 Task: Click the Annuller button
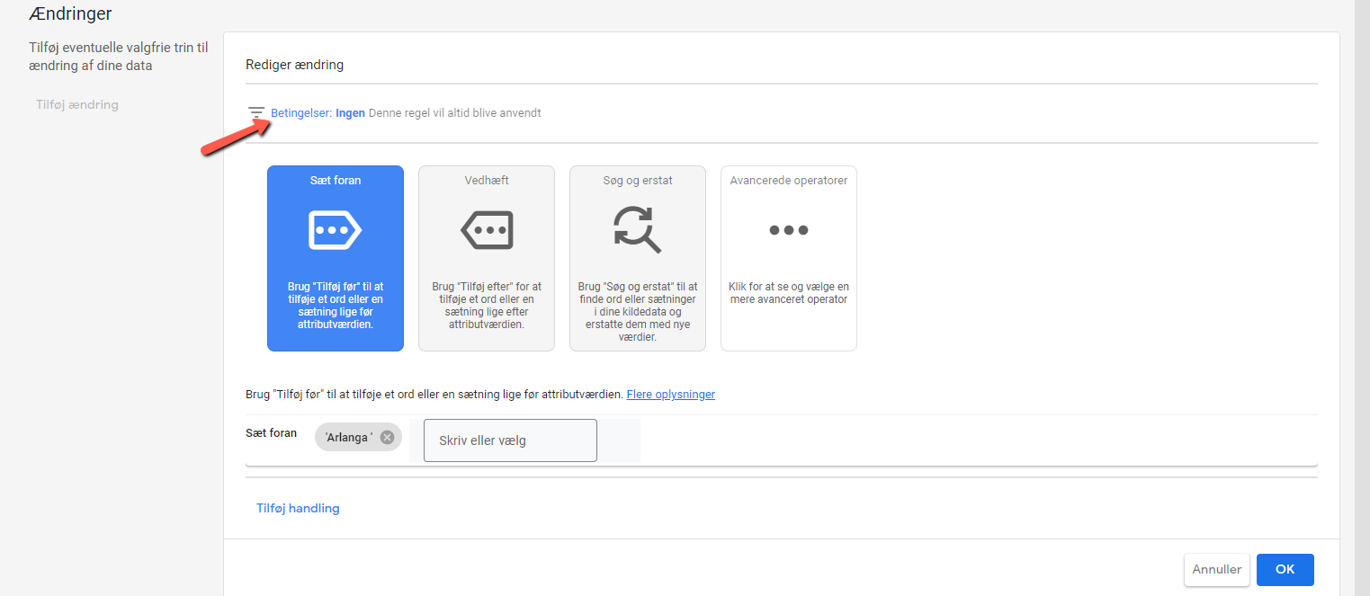[1217, 569]
